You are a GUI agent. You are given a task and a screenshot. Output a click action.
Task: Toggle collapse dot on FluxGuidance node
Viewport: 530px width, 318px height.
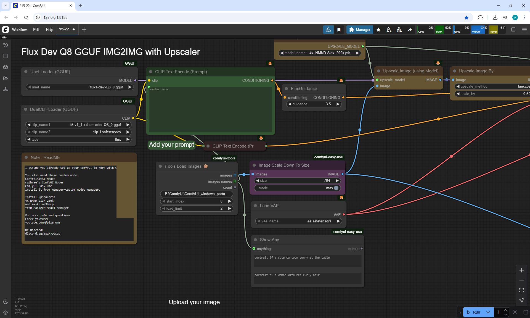(x=286, y=89)
